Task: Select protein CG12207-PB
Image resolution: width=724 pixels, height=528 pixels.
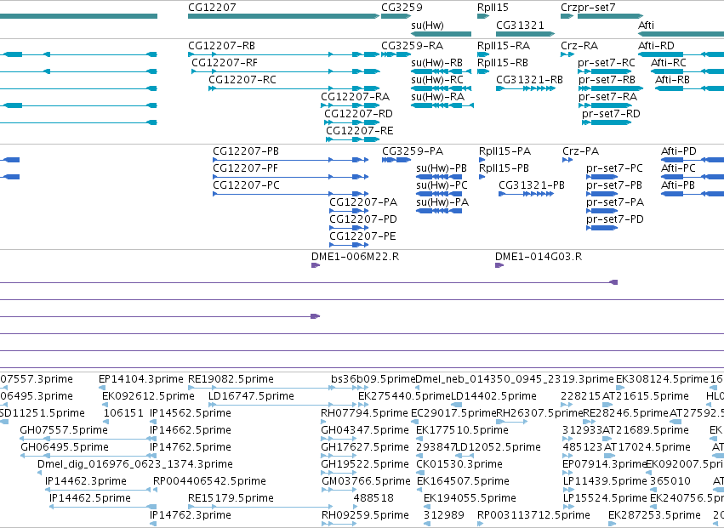Action: click(x=290, y=160)
